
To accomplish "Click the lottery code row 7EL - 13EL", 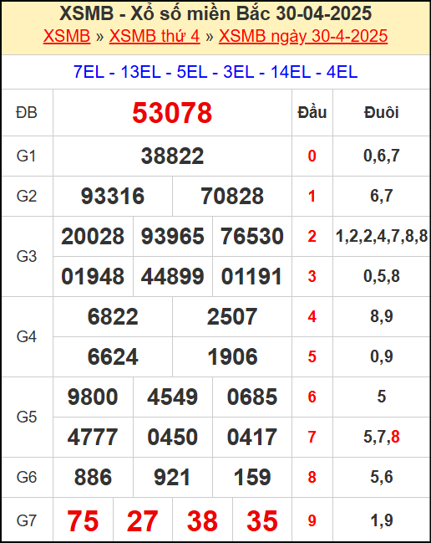I will pos(215,72).
